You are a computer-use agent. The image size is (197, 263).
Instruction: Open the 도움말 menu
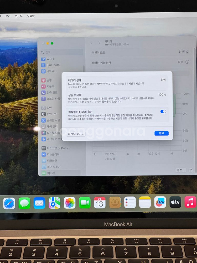pyautogui.click(x=31, y=16)
